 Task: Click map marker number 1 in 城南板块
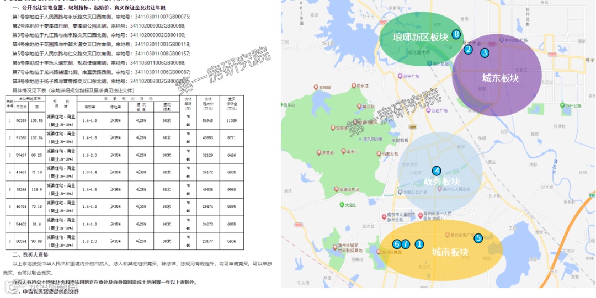coord(419,244)
